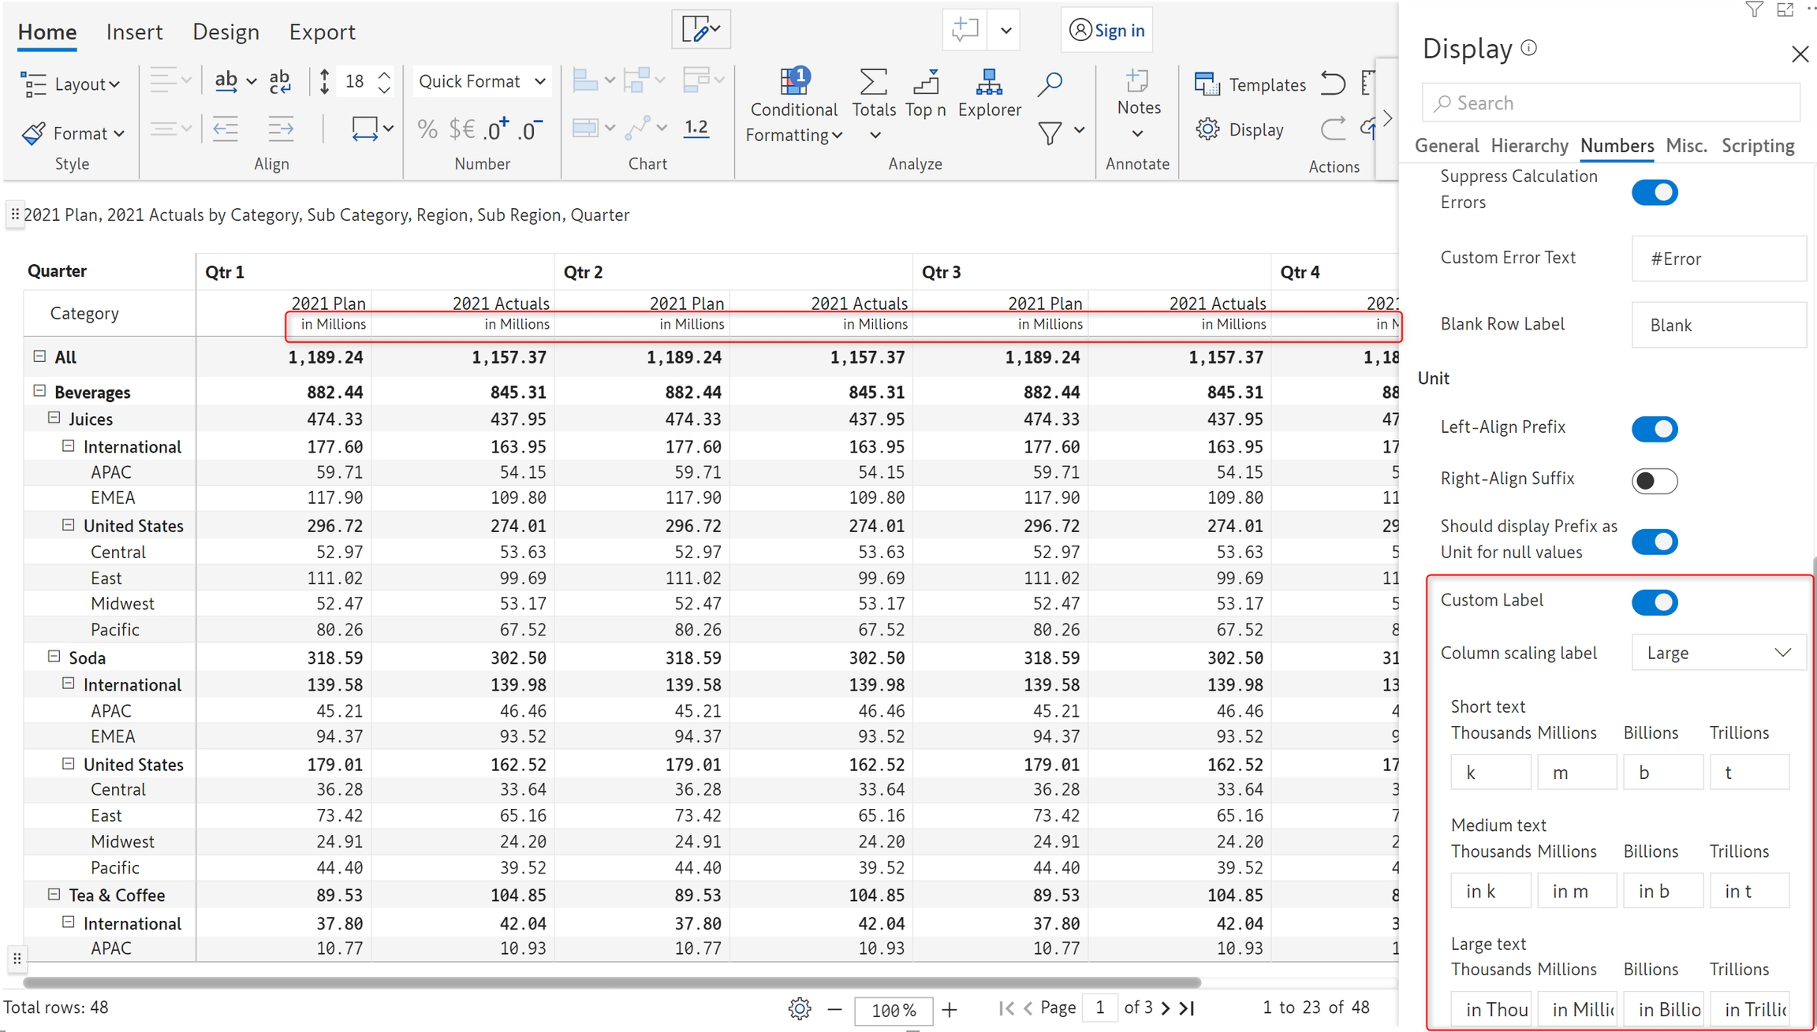Image resolution: width=1817 pixels, height=1032 pixels.
Task: Click the percent number format icon
Action: coord(427,129)
